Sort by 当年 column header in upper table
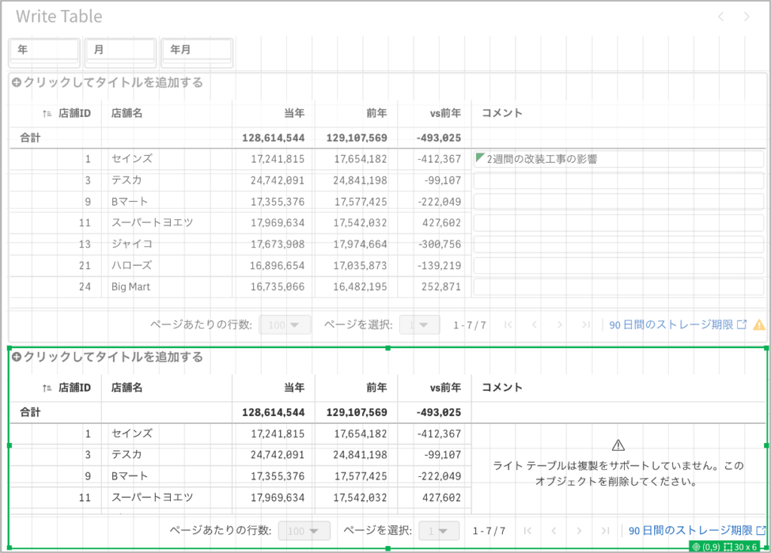Viewport: 771px width, 553px height. coord(294,113)
